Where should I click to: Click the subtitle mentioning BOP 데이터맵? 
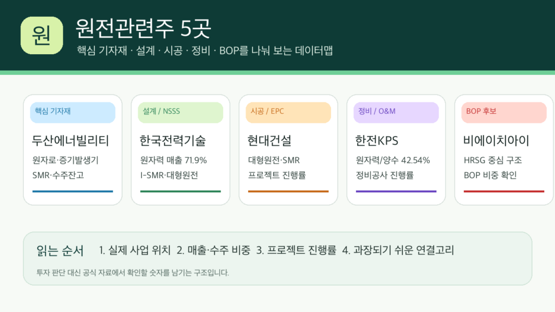point(205,50)
